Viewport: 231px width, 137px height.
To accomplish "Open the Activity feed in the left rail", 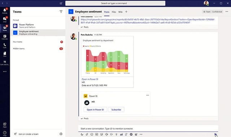I will [5, 11].
